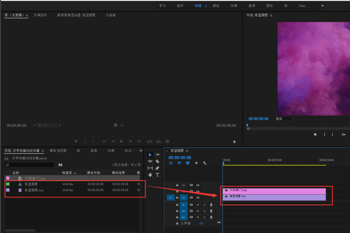Switch to the 颜色 workspace tab
This screenshot has height=233, width=350.
point(216,6)
